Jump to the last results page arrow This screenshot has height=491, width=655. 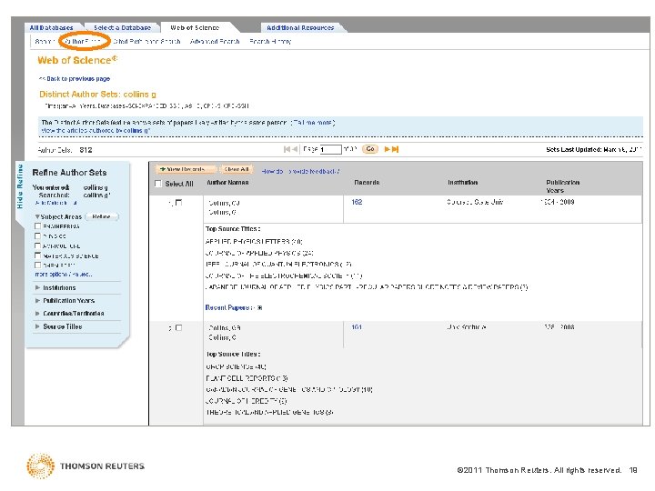(395, 149)
